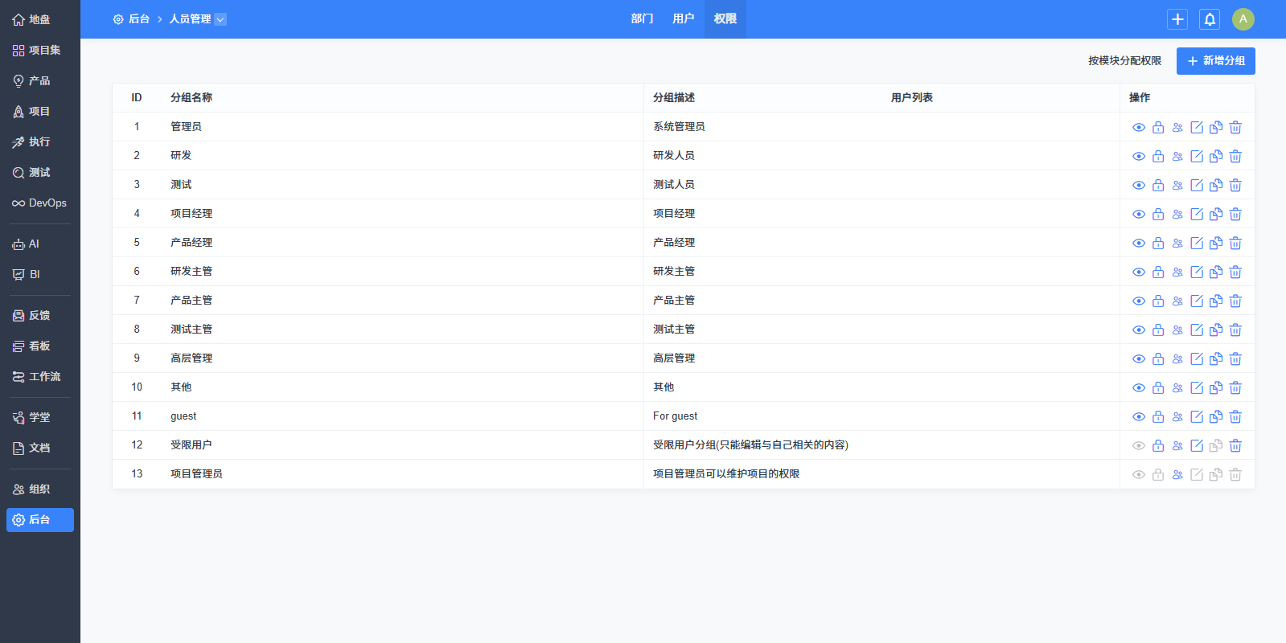Click the lock icon for 受限用户 group
Image resolution: width=1286 pixels, height=643 pixels.
(1158, 445)
